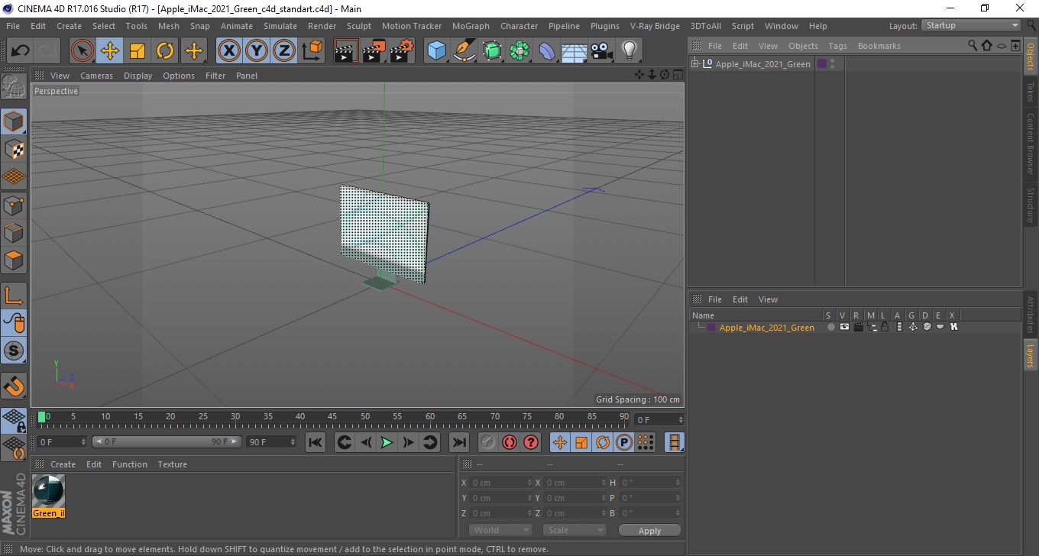The height and width of the screenshot is (556, 1039).
Task: Open Edit Render Settings icon
Action: [401, 51]
